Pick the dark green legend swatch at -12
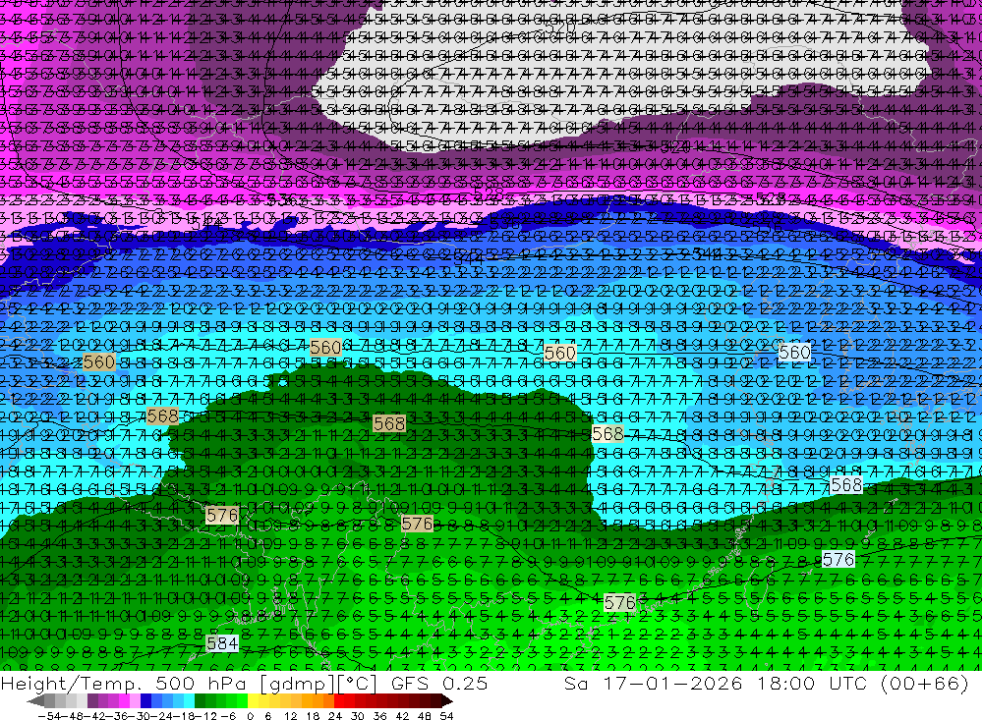 [x=200, y=700]
